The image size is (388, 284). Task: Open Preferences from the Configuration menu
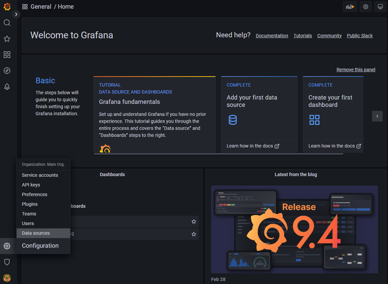[x=44, y=194]
